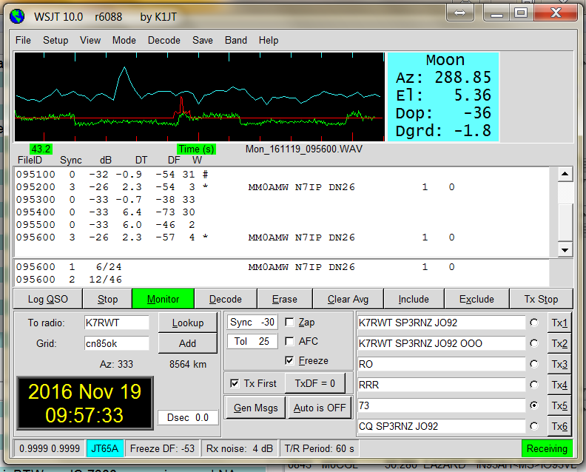
Task: Click the Tx5 button
Action: 559,405
